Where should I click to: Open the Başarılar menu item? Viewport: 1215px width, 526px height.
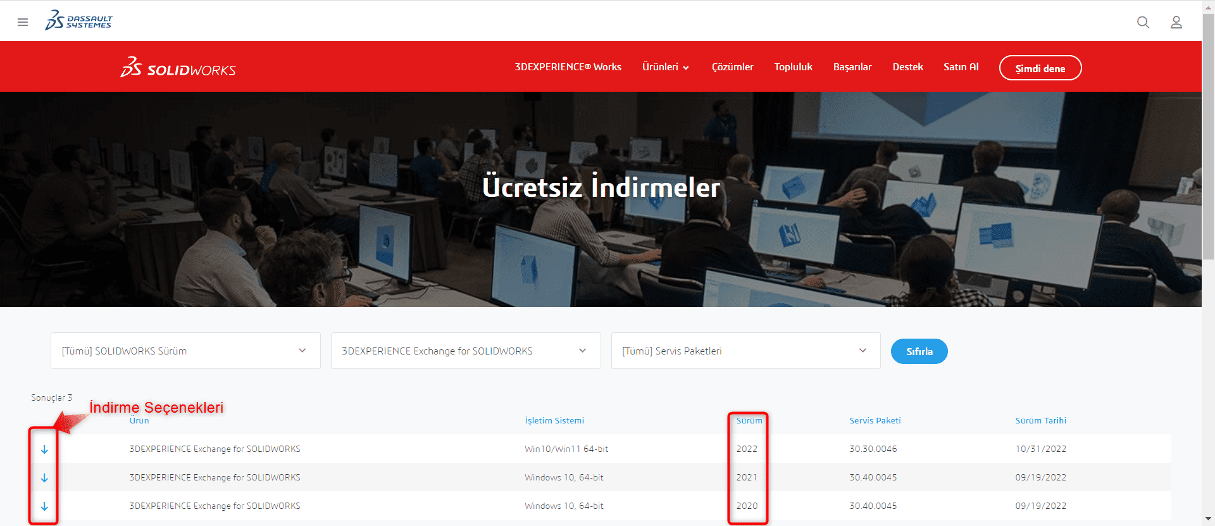coord(852,67)
